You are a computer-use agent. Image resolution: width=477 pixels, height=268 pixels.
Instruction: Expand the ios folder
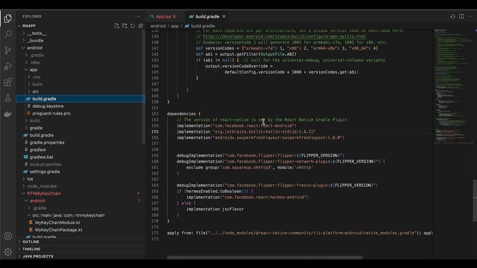[30, 179]
